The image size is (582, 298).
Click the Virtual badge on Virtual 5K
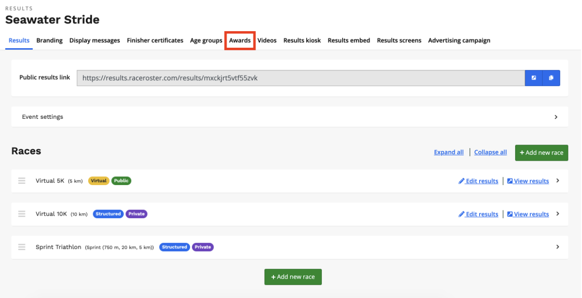[99, 181]
